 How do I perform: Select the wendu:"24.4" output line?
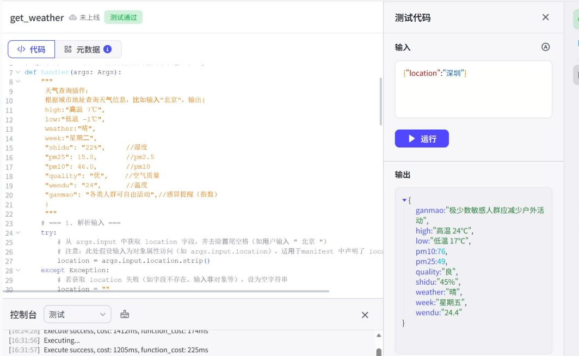(439, 313)
